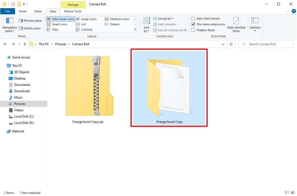The image size is (297, 196).
Task: Open the Help question mark icon
Action: [294, 11]
